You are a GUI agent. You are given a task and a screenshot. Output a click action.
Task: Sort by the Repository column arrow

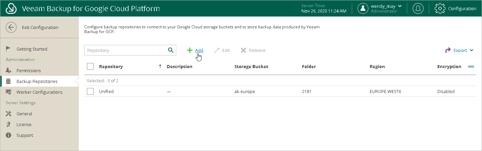160,67
